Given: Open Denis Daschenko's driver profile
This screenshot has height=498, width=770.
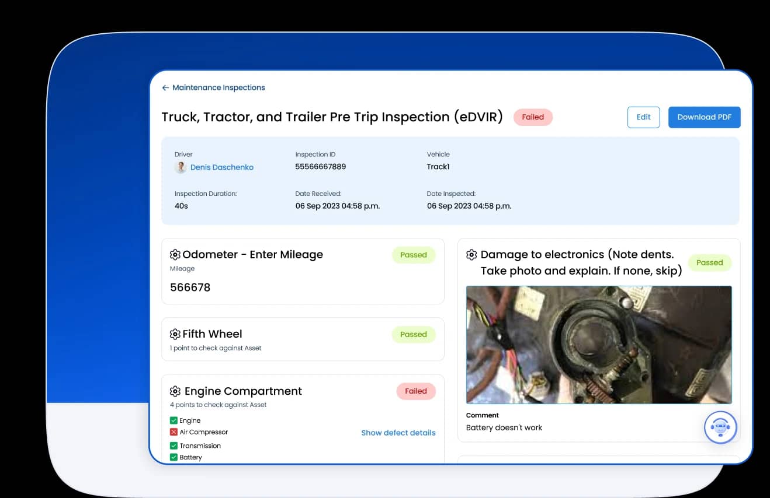Looking at the screenshot, I should [222, 167].
